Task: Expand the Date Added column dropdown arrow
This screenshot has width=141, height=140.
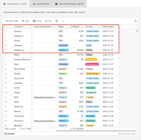Action: coord(117,27)
